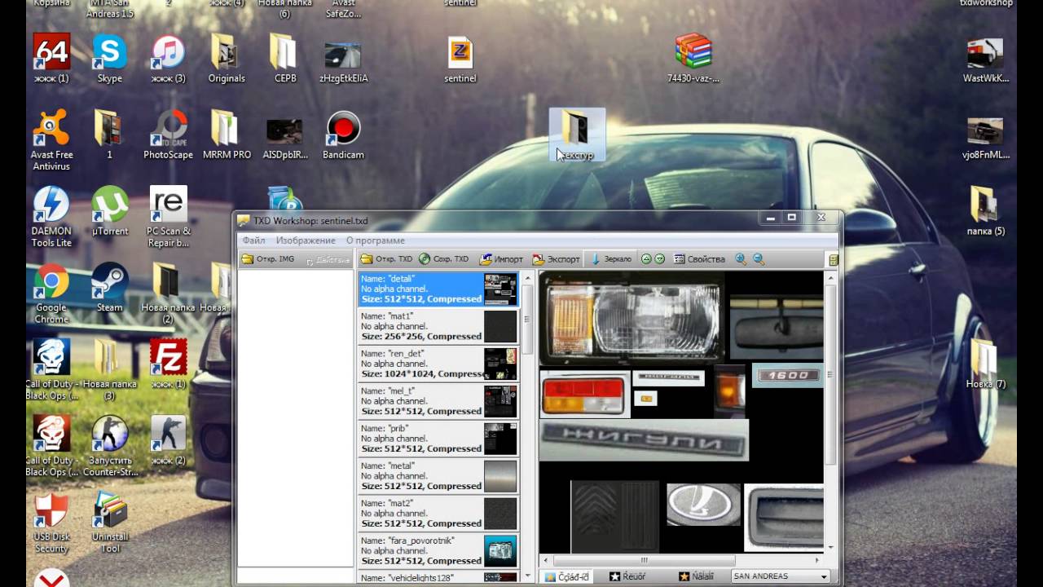Open the red FileZilla shortcut
Screen dimensions: 1043x587
tap(169, 364)
